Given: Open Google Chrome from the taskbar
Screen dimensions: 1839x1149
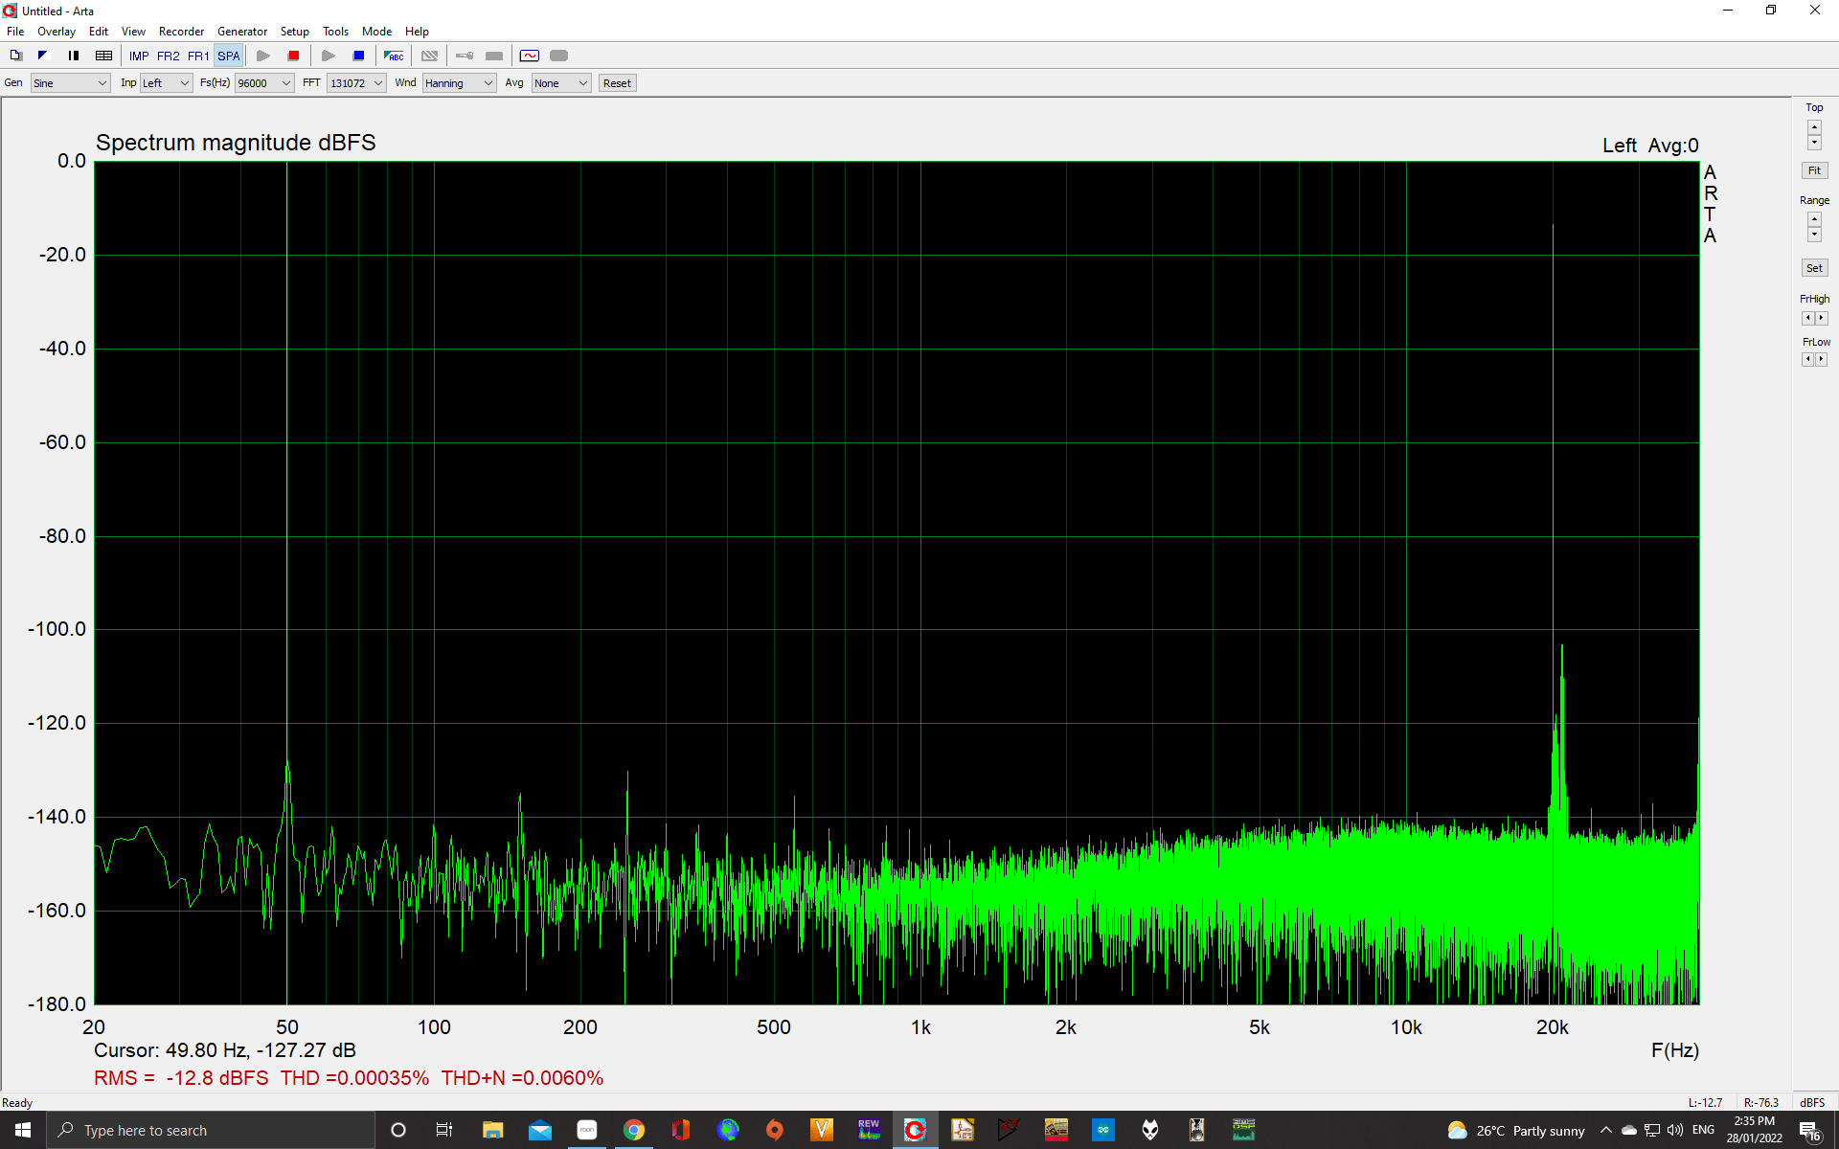Looking at the screenshot, I should point(633,1130).
